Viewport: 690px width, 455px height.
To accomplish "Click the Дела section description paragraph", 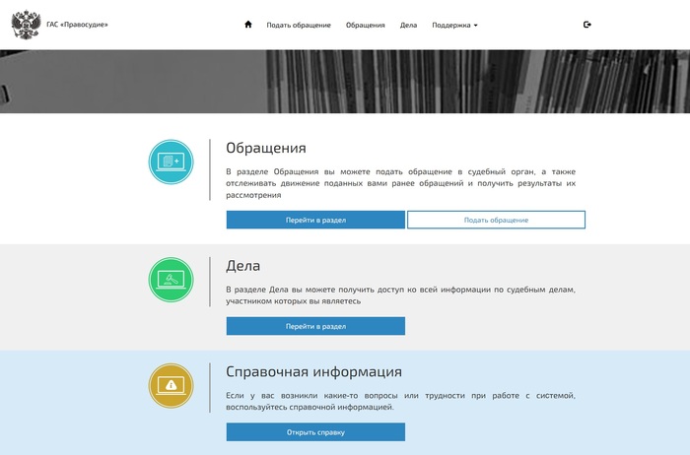I will pyautogui.click(x=400, y=294).
